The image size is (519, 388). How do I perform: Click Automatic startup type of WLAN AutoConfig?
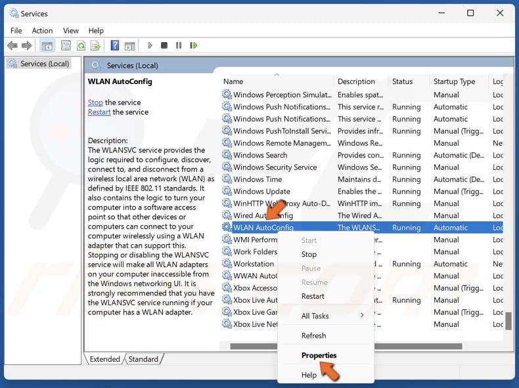pos(451,228)
